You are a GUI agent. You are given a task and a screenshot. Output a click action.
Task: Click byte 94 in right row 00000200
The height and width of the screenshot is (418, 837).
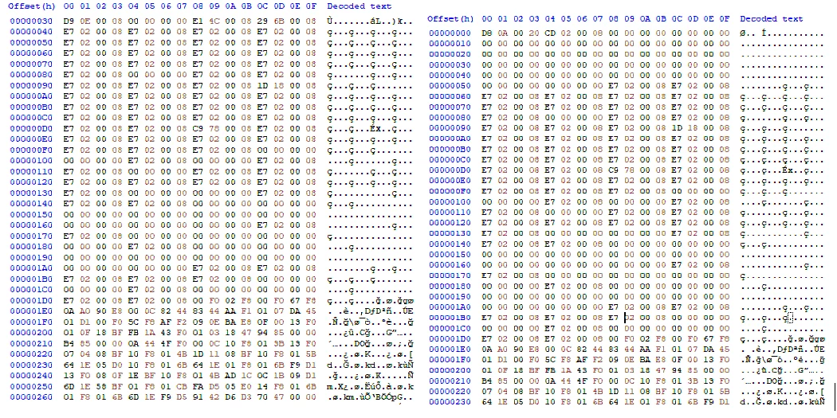coord(676,370)
